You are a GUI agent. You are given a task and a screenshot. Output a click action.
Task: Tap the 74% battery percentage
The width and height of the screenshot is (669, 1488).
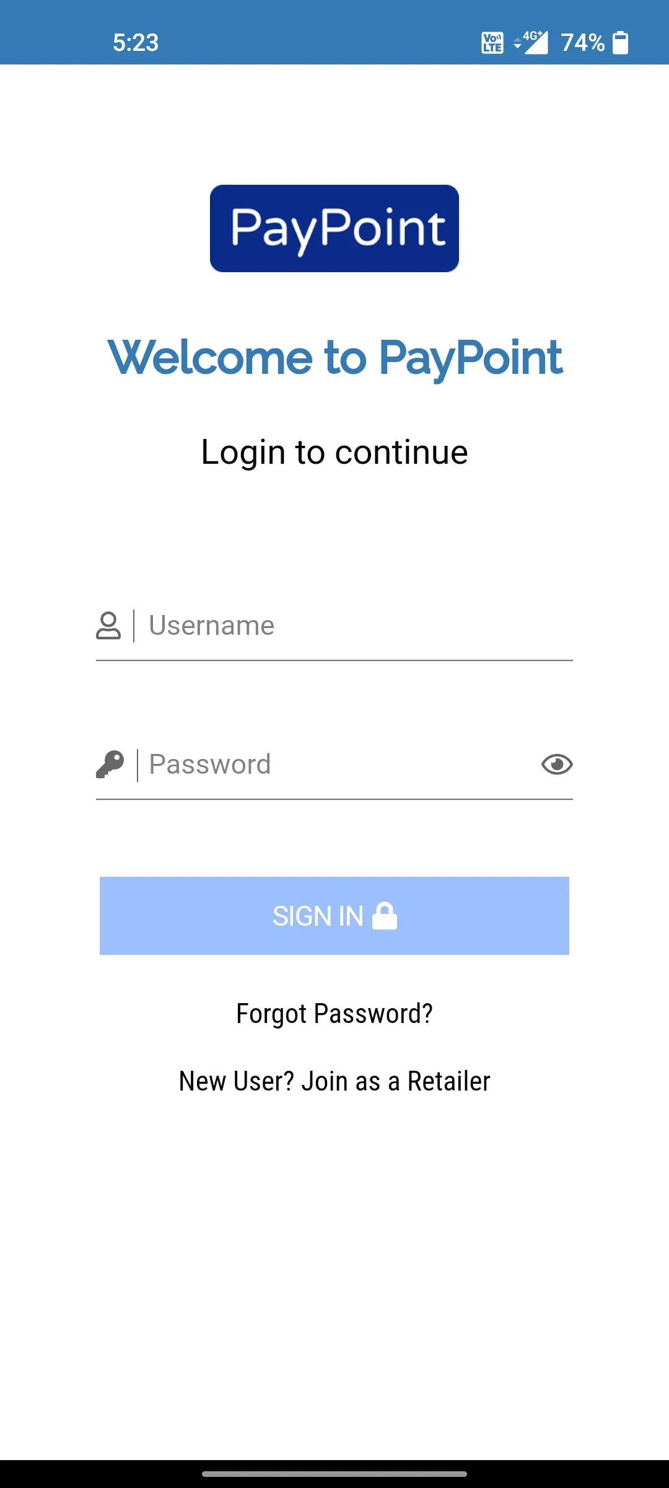click(582, 43)
